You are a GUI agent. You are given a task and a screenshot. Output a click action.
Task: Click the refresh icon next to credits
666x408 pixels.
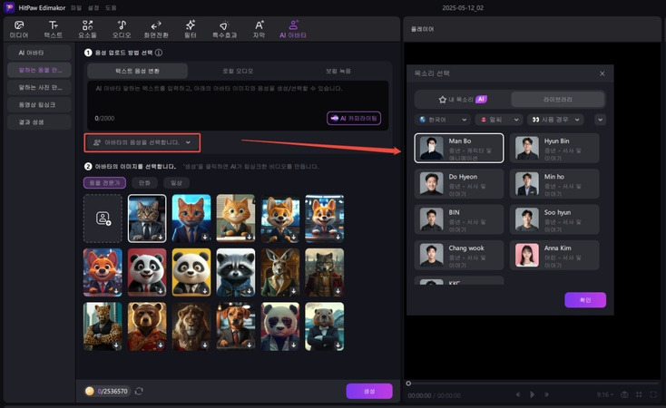point(139,391)
